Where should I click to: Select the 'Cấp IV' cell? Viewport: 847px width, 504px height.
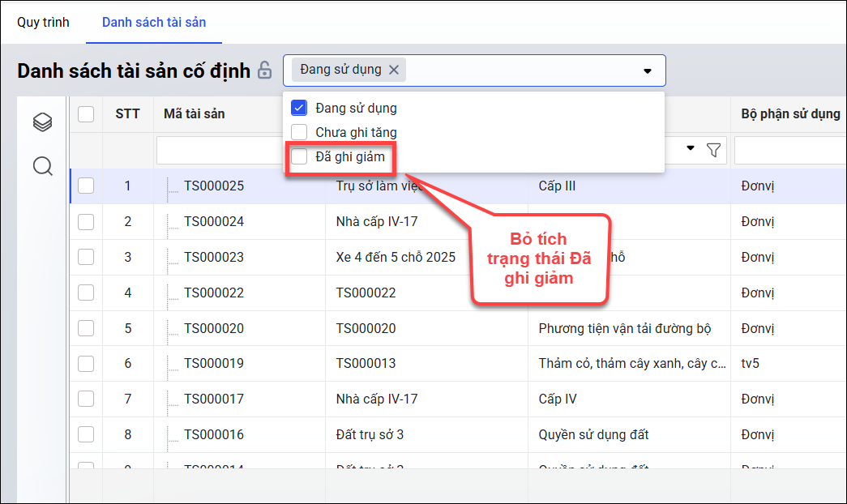pos(558,399)
